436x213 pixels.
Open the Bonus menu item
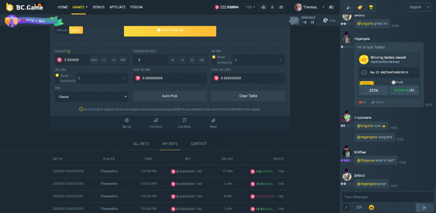[98, 7]
